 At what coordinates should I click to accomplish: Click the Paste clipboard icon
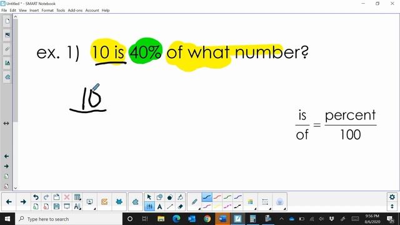(56, 197)
